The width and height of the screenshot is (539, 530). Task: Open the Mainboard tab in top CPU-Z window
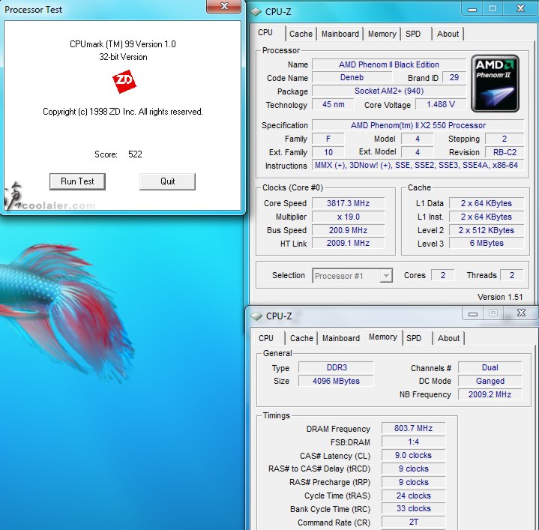point(340,34)
